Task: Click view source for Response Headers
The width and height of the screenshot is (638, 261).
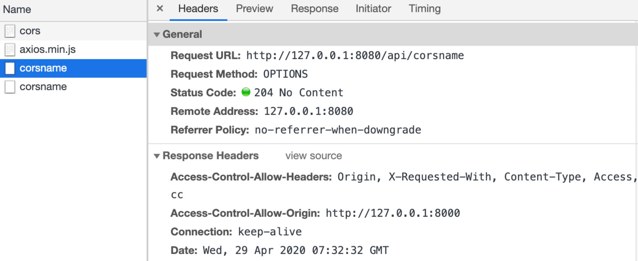Action: (313, 156)
